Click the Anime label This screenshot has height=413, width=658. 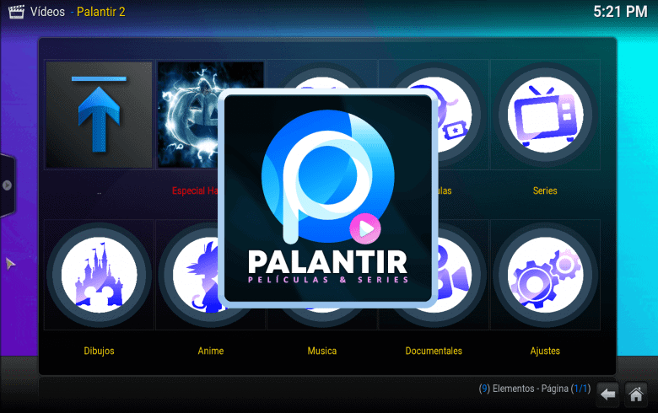[x=211, y=351]
